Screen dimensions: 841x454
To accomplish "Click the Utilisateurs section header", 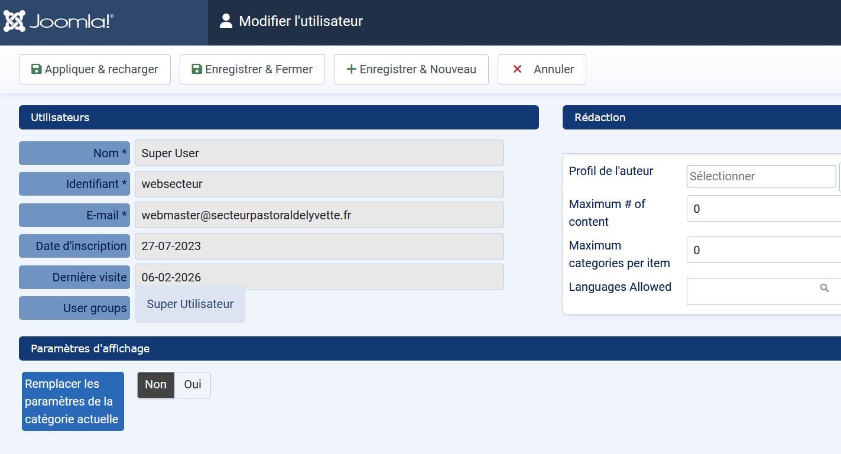I will click(x=278, y=117).
